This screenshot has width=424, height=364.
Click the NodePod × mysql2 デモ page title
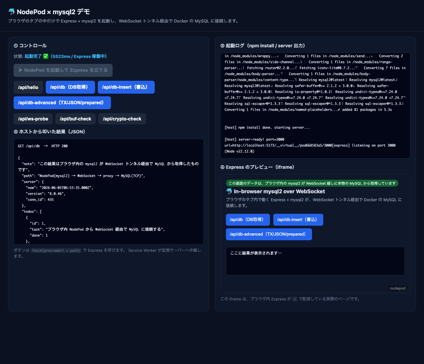click(x=53, y=12)
